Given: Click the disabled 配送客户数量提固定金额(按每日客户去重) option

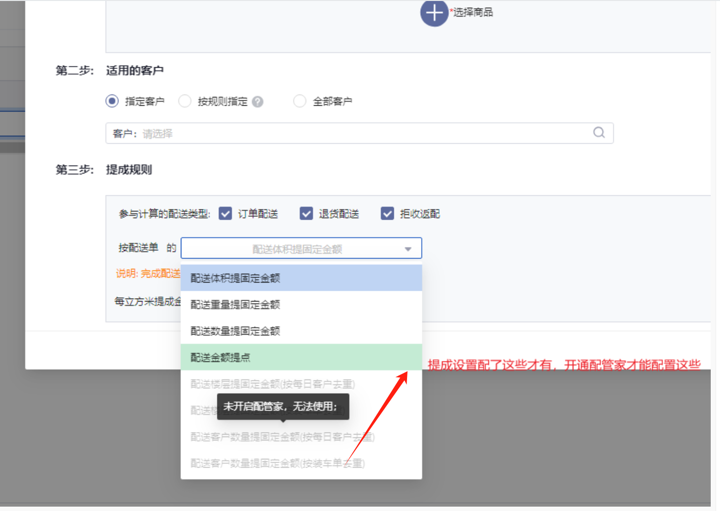Looking at the screenshot, I should click(x=282, y=437).
